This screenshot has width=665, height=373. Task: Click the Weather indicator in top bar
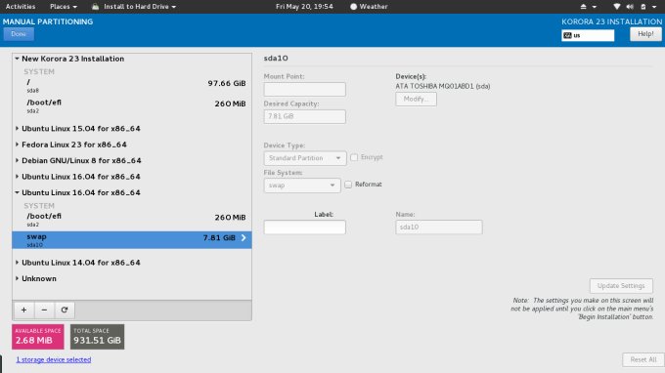click(369, 7)
